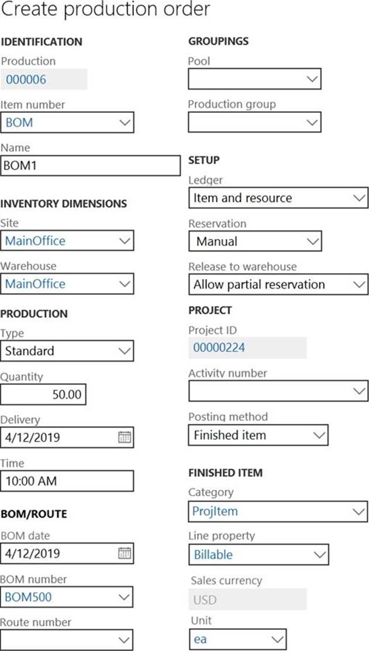The width and height of the screenshot is (369, 651).
Task: Click the Quantity input field
Action: click(x=44, y=395)
